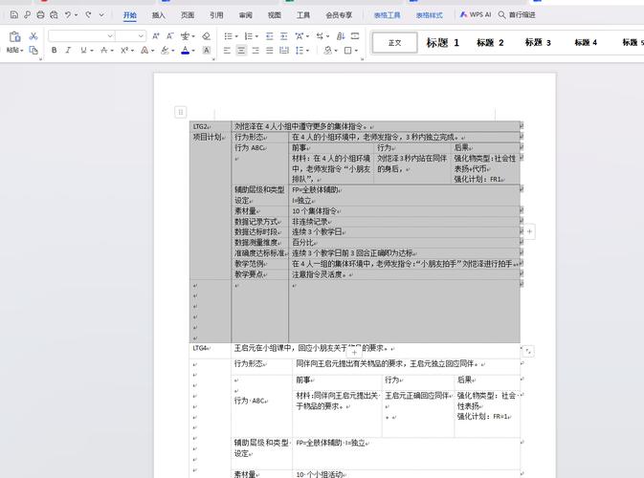Open the 表格样式 tab

click(x=430, y=14)
